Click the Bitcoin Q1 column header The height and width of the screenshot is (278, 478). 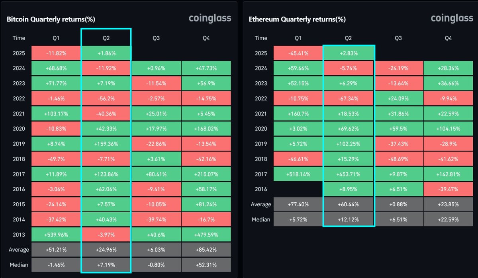coord(56,38)
